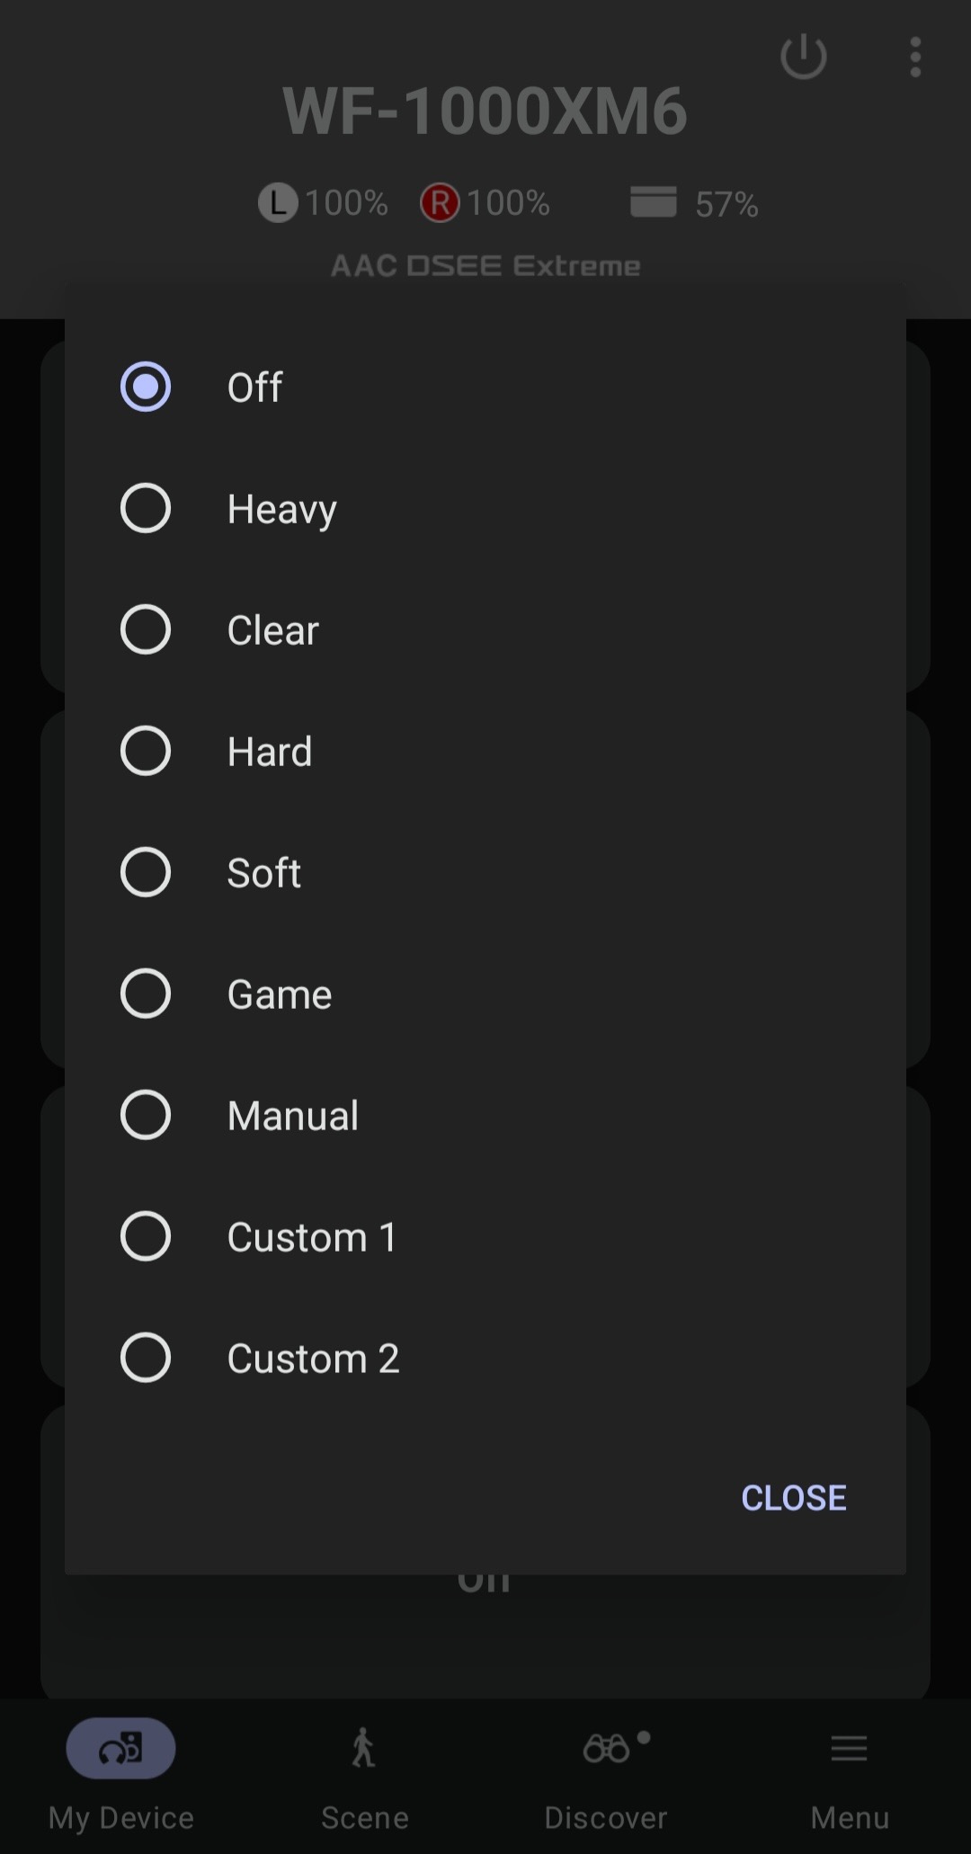Tap the right earbud battery icon
The image size is (971, 1854).
coord(440,202)
